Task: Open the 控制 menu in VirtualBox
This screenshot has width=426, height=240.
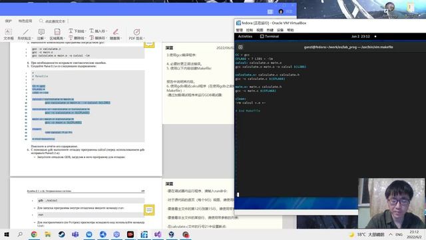Action: tap(250, 30)
